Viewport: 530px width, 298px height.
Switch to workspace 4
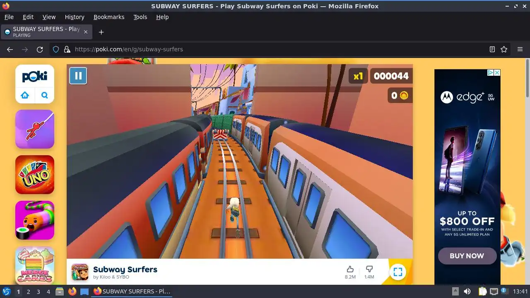click(48, 291)
